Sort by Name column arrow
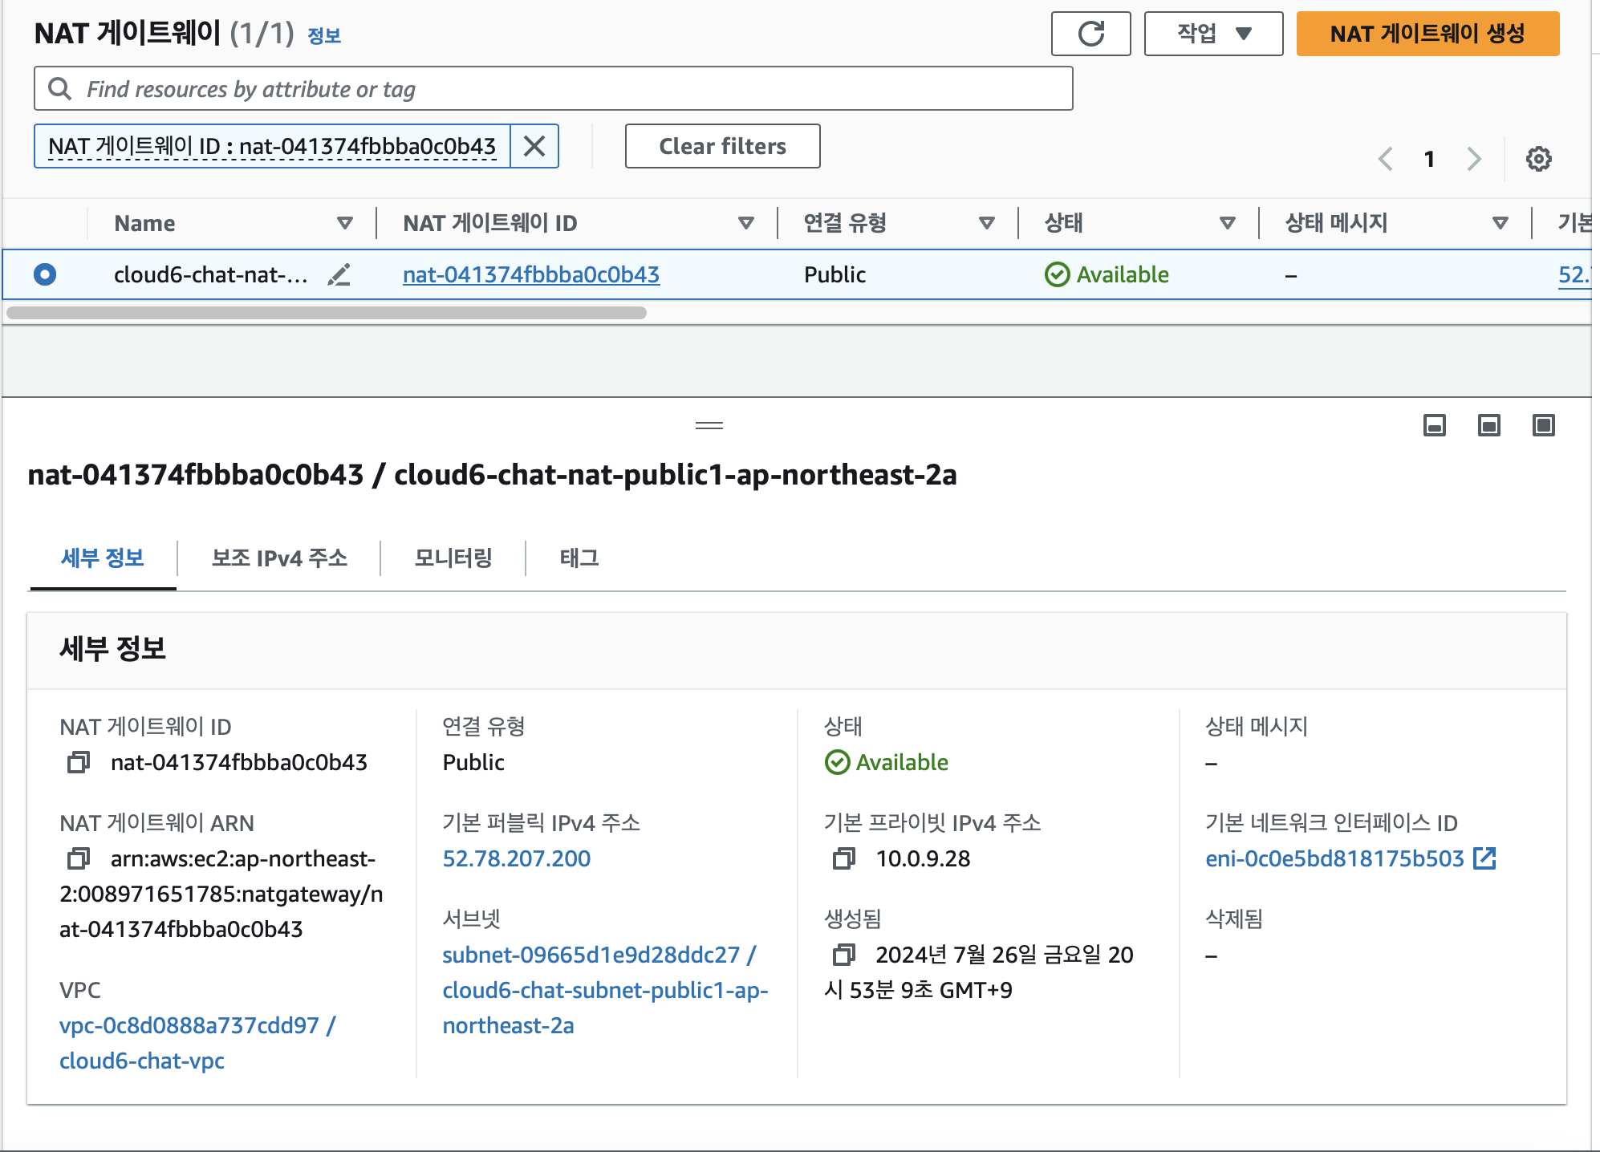The width and height of the screenshot is (1600, 1152). pos(345,223)
